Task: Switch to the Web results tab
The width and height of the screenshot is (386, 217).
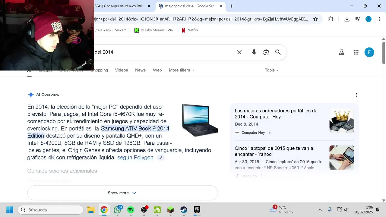Action: point(157,70)
